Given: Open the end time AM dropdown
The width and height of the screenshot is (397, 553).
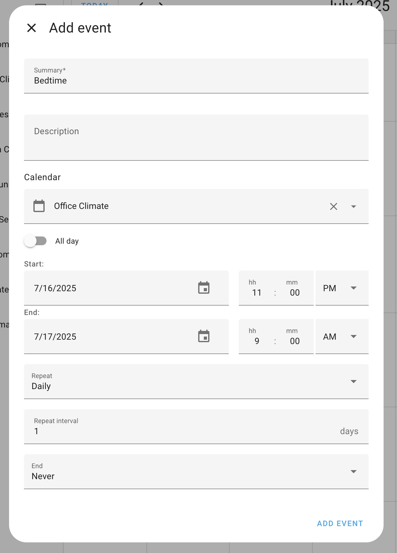Looking at the screenshot, I should point(342,337).
